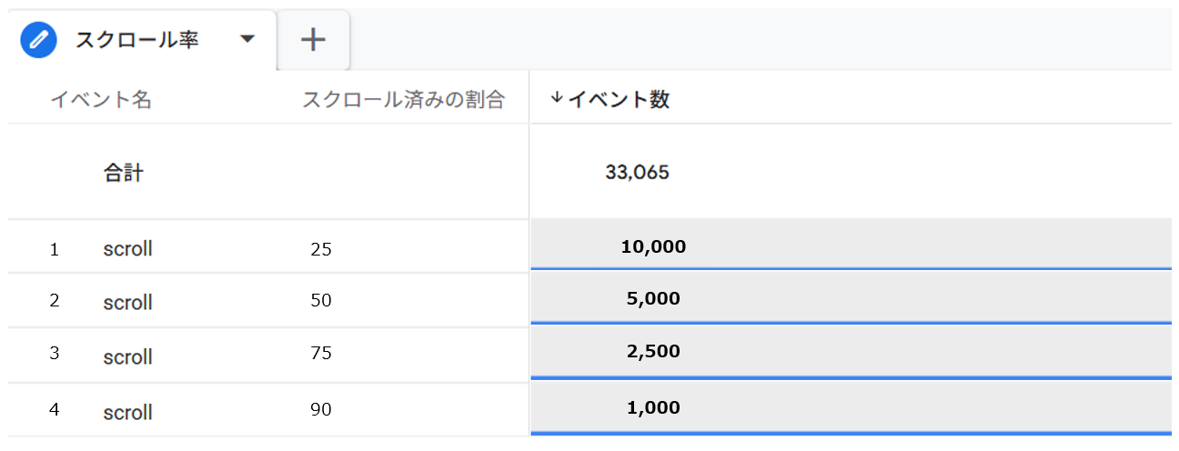The image size is (1179, 451).
Task: Click the pencil edit icon on tab
Action: coord(38,40)
